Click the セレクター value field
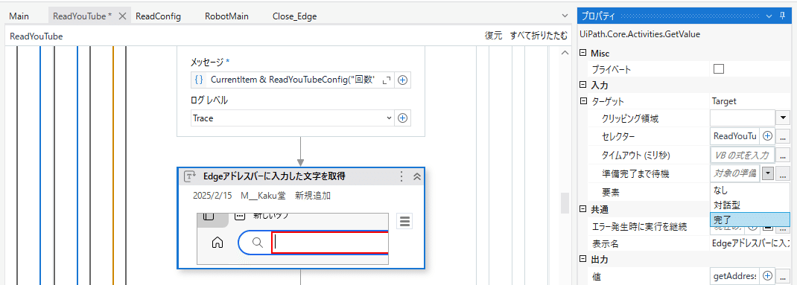 tap(735, 135)
